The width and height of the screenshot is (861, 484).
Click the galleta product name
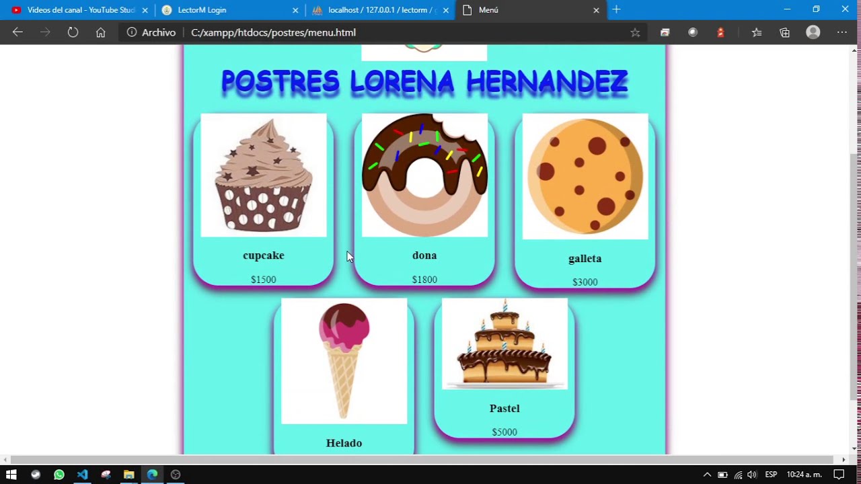[585, 258]
